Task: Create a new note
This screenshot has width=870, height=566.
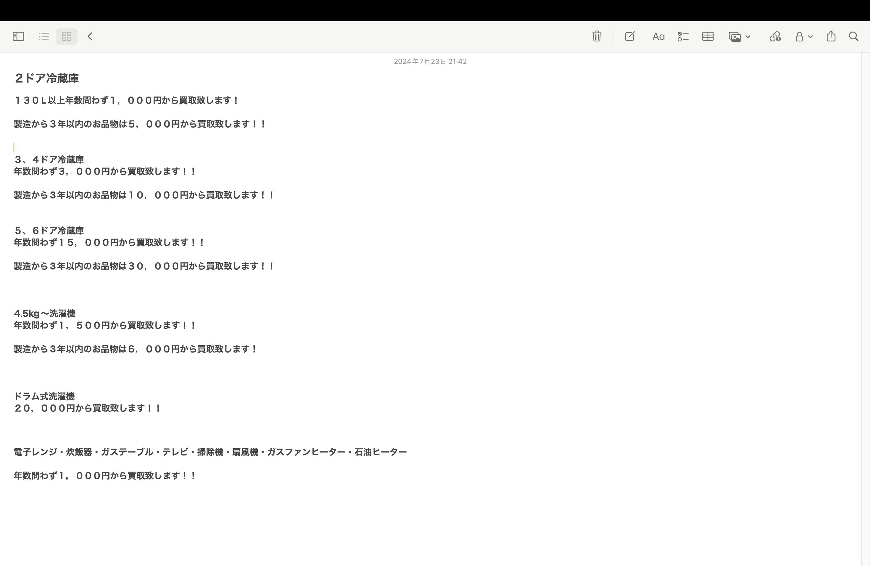Action: tap(629, 37)
